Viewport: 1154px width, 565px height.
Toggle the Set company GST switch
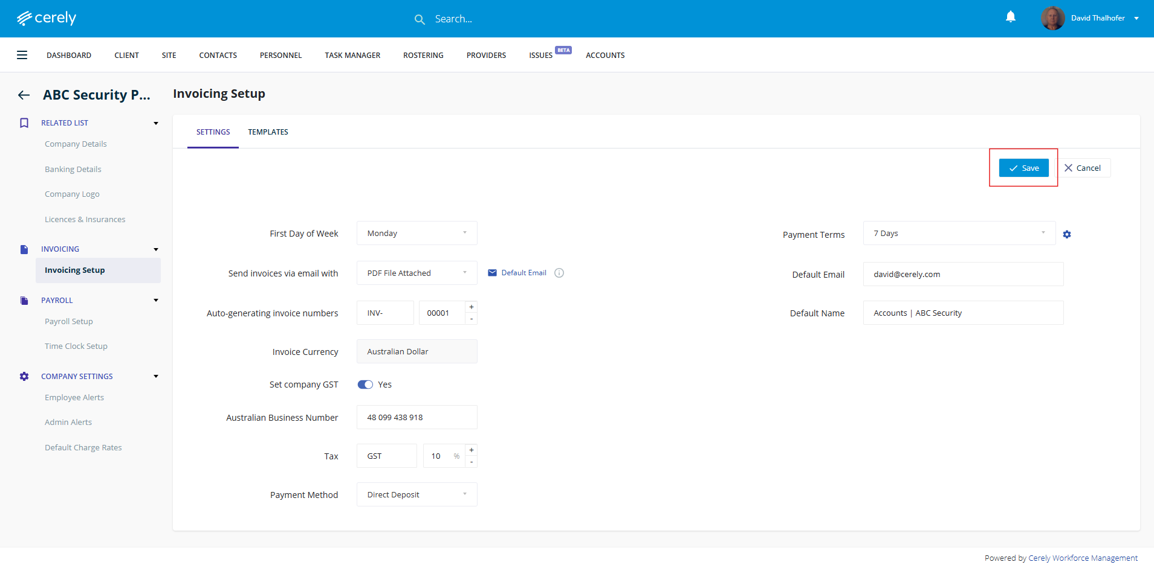pos(365,385)
